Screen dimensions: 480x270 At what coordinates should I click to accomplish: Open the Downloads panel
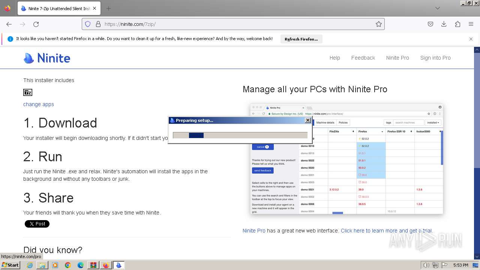coord(444,24)
